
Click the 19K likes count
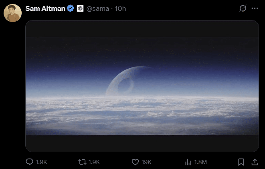(146, 162)
